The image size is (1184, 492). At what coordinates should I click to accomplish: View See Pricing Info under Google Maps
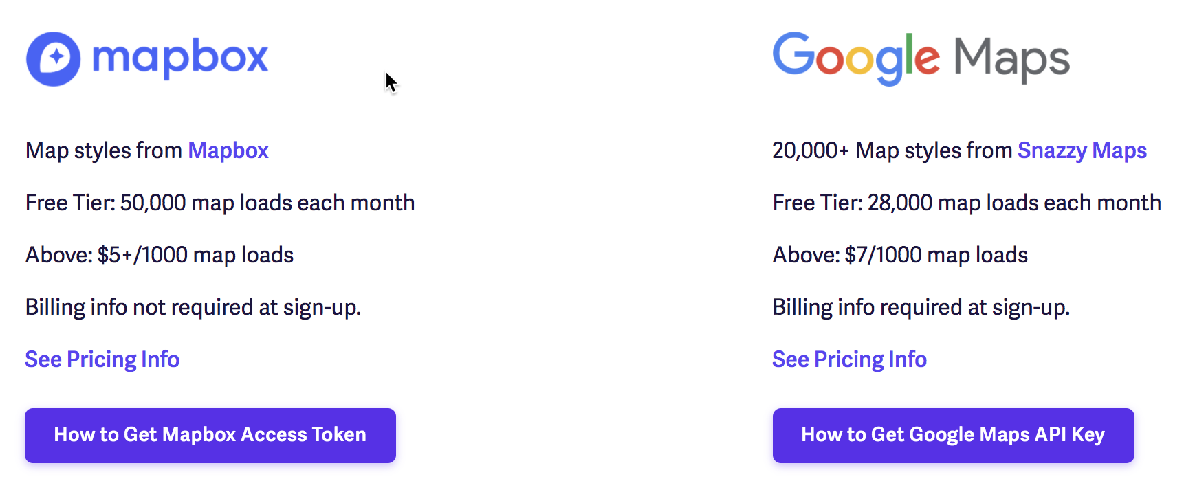[850, 359]
